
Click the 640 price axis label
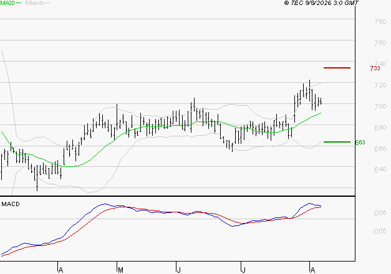coord(380,169)
